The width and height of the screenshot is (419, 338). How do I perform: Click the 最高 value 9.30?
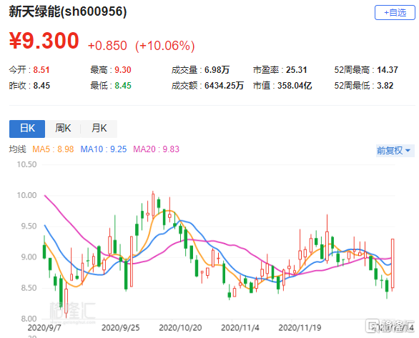pos(123,70)
